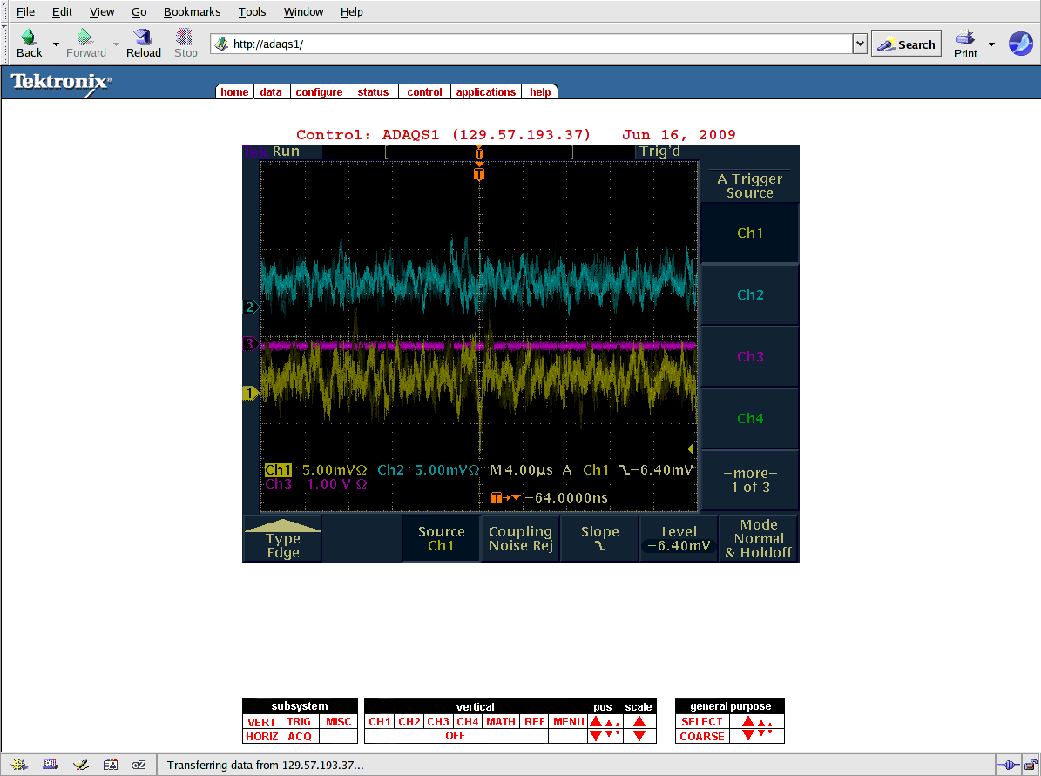Open the Mode Normal & Holdoff menu

(x=759, y=538)
